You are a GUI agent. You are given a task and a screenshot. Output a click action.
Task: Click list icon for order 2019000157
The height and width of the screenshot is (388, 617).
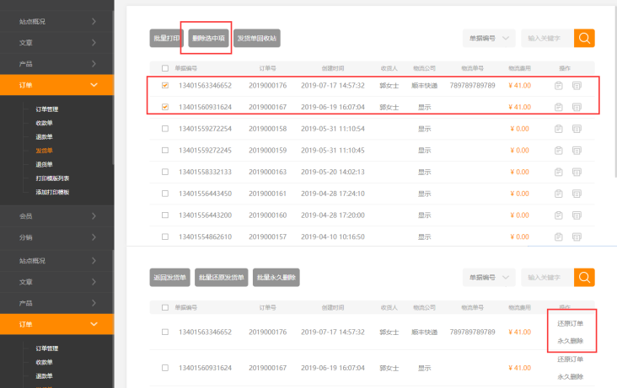[577, 237]
